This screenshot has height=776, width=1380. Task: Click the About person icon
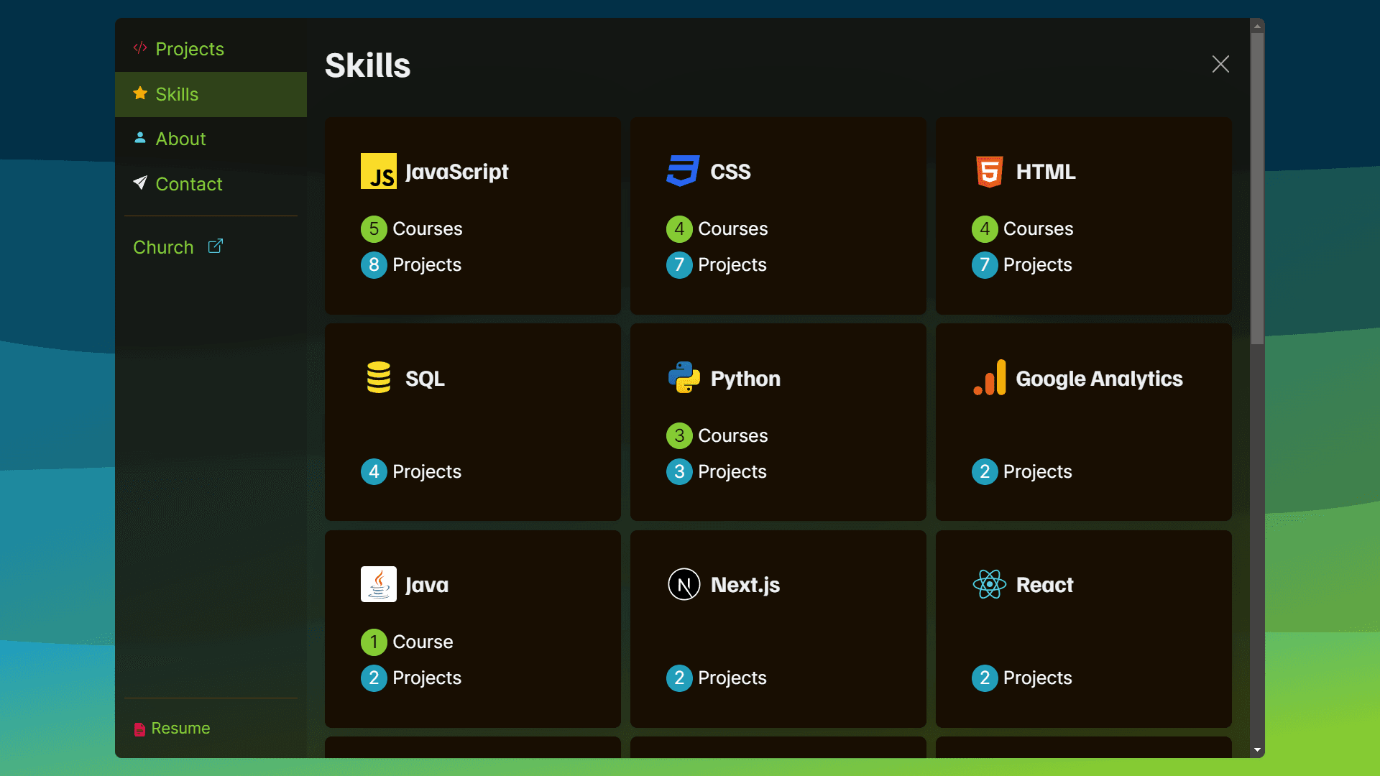click(140, 138)
